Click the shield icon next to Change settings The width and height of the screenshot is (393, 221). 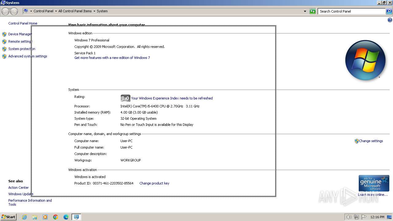coord(356,141)
